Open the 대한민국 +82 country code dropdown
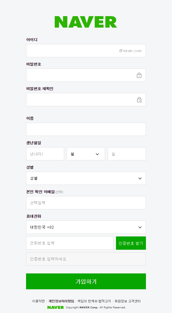172x313 pixels. pyautogui.click(x=86, y=227)
